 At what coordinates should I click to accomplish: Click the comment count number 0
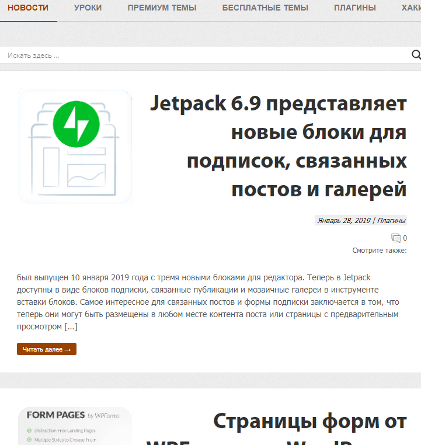pyautogui.click(x=405, y=238)
